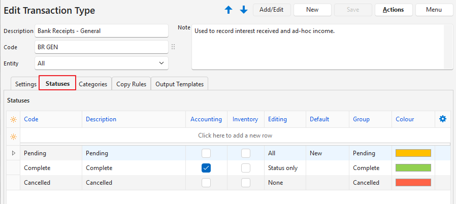Click the green Complete colour swatch
Viewport: 456px width, 204px height.
tap(413, 168)
